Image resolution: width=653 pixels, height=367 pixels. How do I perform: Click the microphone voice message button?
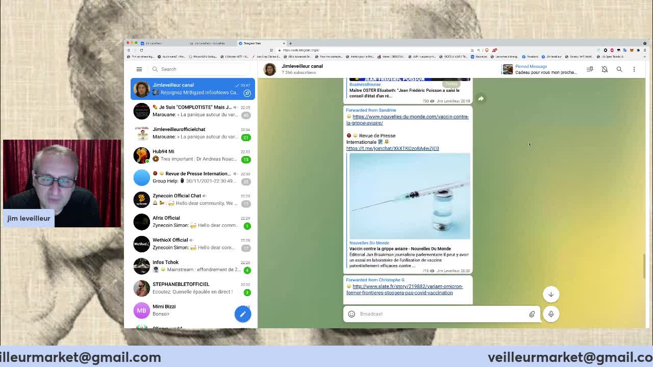point(551,314)
